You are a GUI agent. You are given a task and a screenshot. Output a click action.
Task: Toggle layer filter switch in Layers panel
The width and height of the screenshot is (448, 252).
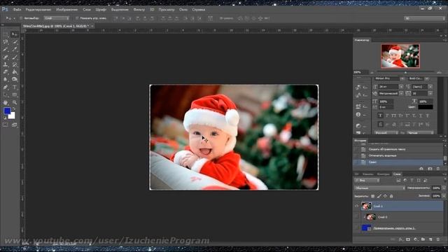coord(445,181)
